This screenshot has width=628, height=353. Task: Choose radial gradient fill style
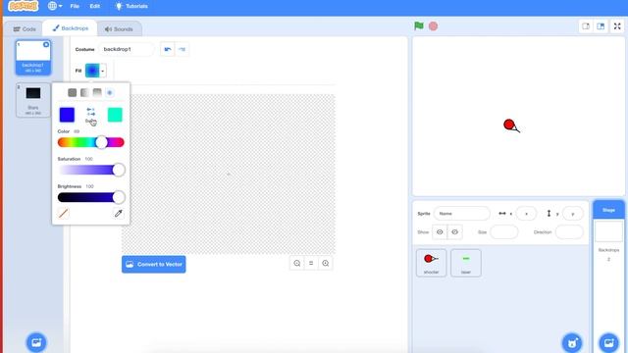pyautogui.click(x=110, y=93)
